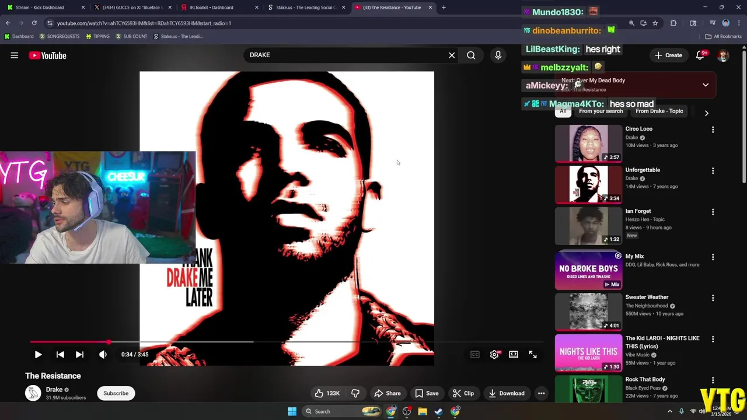The height and width of the screenshot is (420, 747).
Task: Open the Ian Forget video title
Action: coord(638,211)
